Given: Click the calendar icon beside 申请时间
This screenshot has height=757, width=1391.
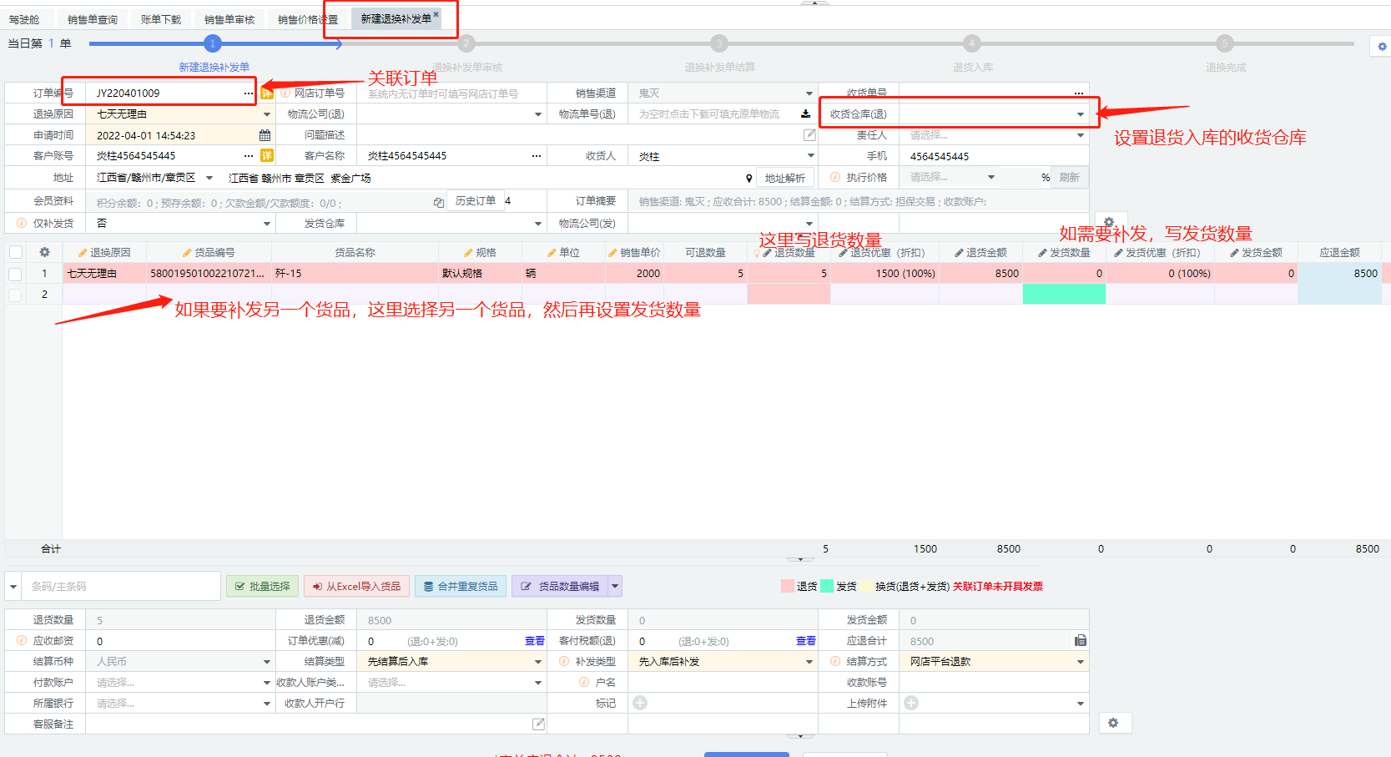Looking at the screenshot, I should click(265, 135).
